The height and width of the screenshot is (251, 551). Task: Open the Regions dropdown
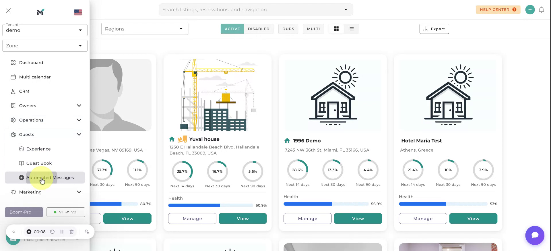coord(145,29)
